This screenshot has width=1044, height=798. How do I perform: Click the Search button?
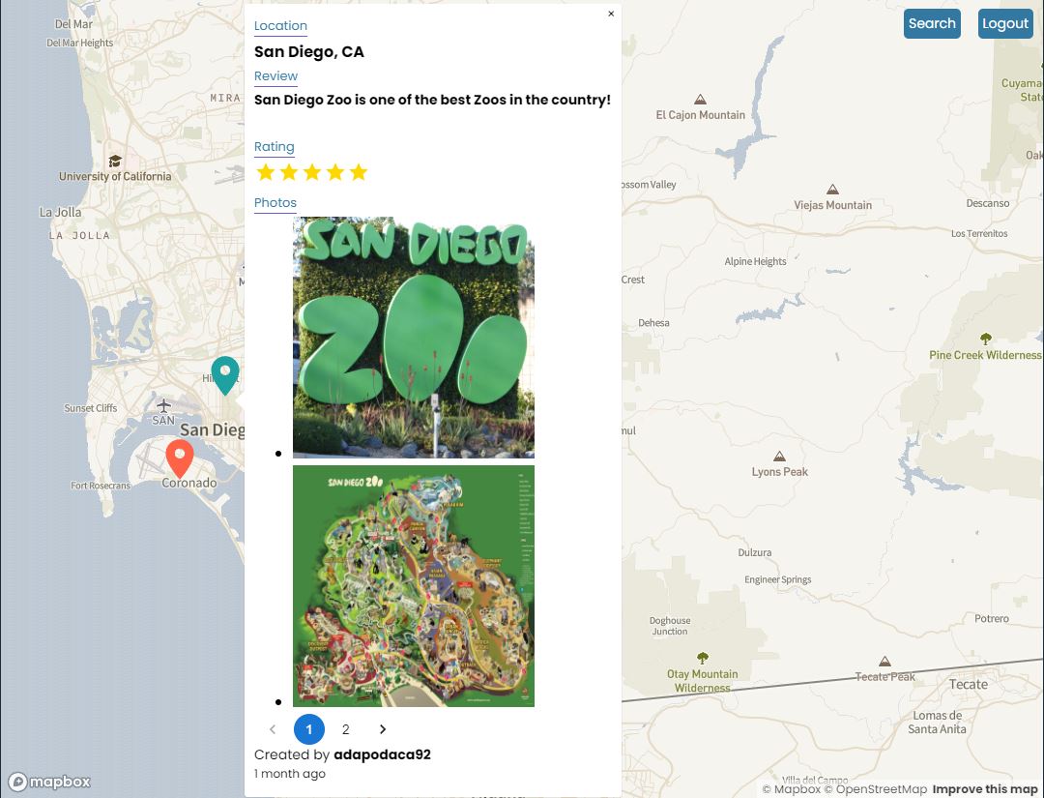(932, 24)
